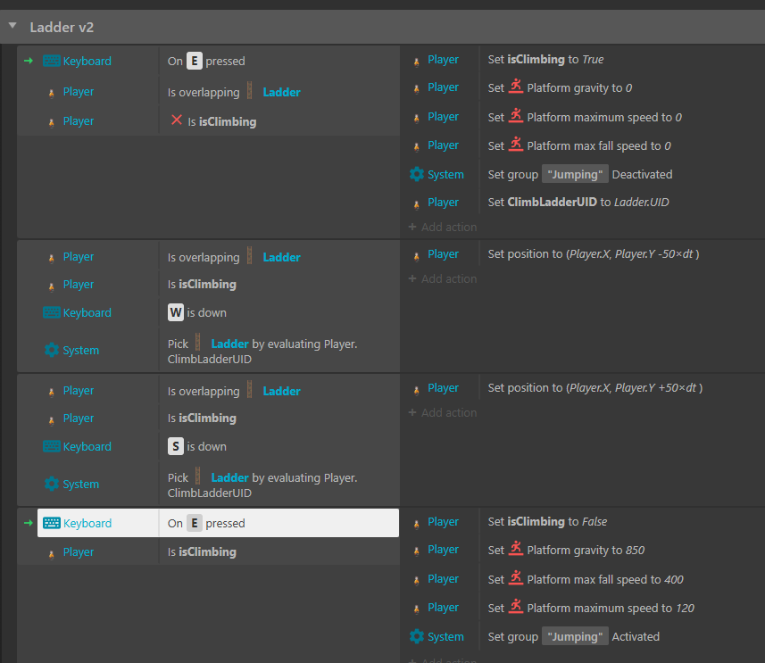The image size is (765, 663).
Task: Click Add action below Set ClimbLadderUID action
Action: (443, 227)
